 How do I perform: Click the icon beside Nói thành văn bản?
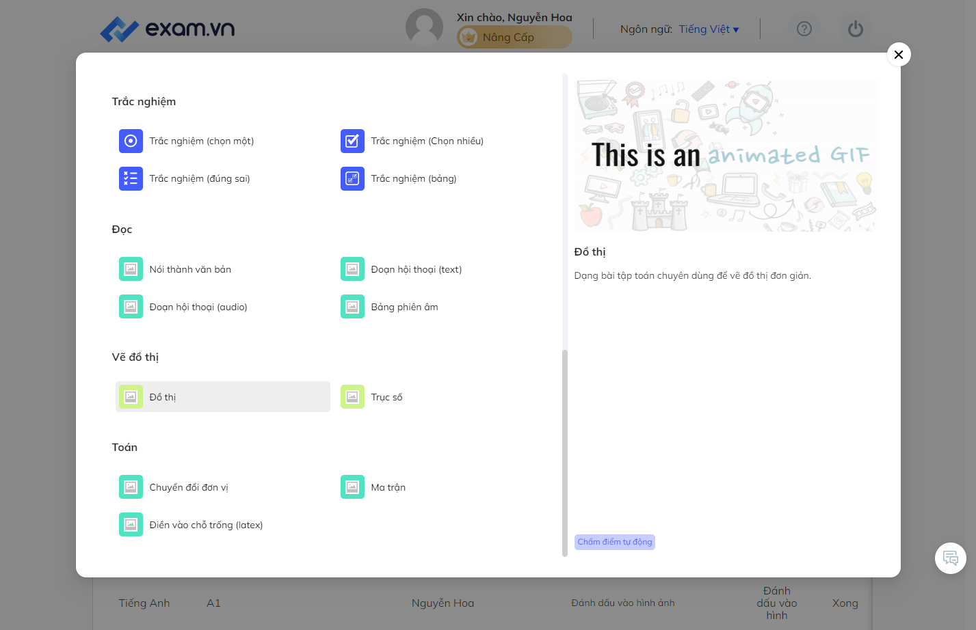131,269
